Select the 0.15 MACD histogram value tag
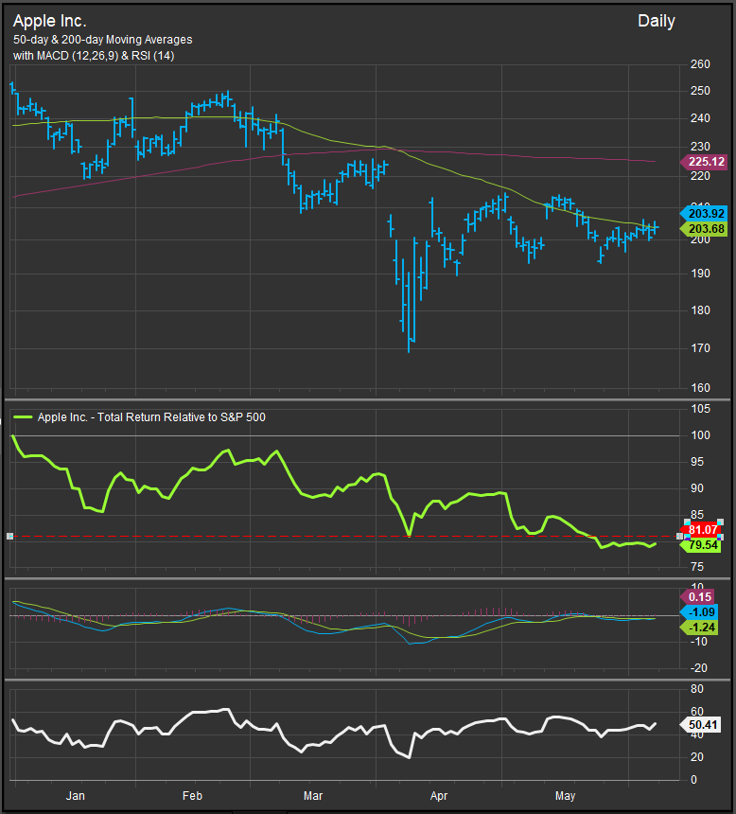Image resolution: width=736 pixels, height=814 pixels. 697,597
